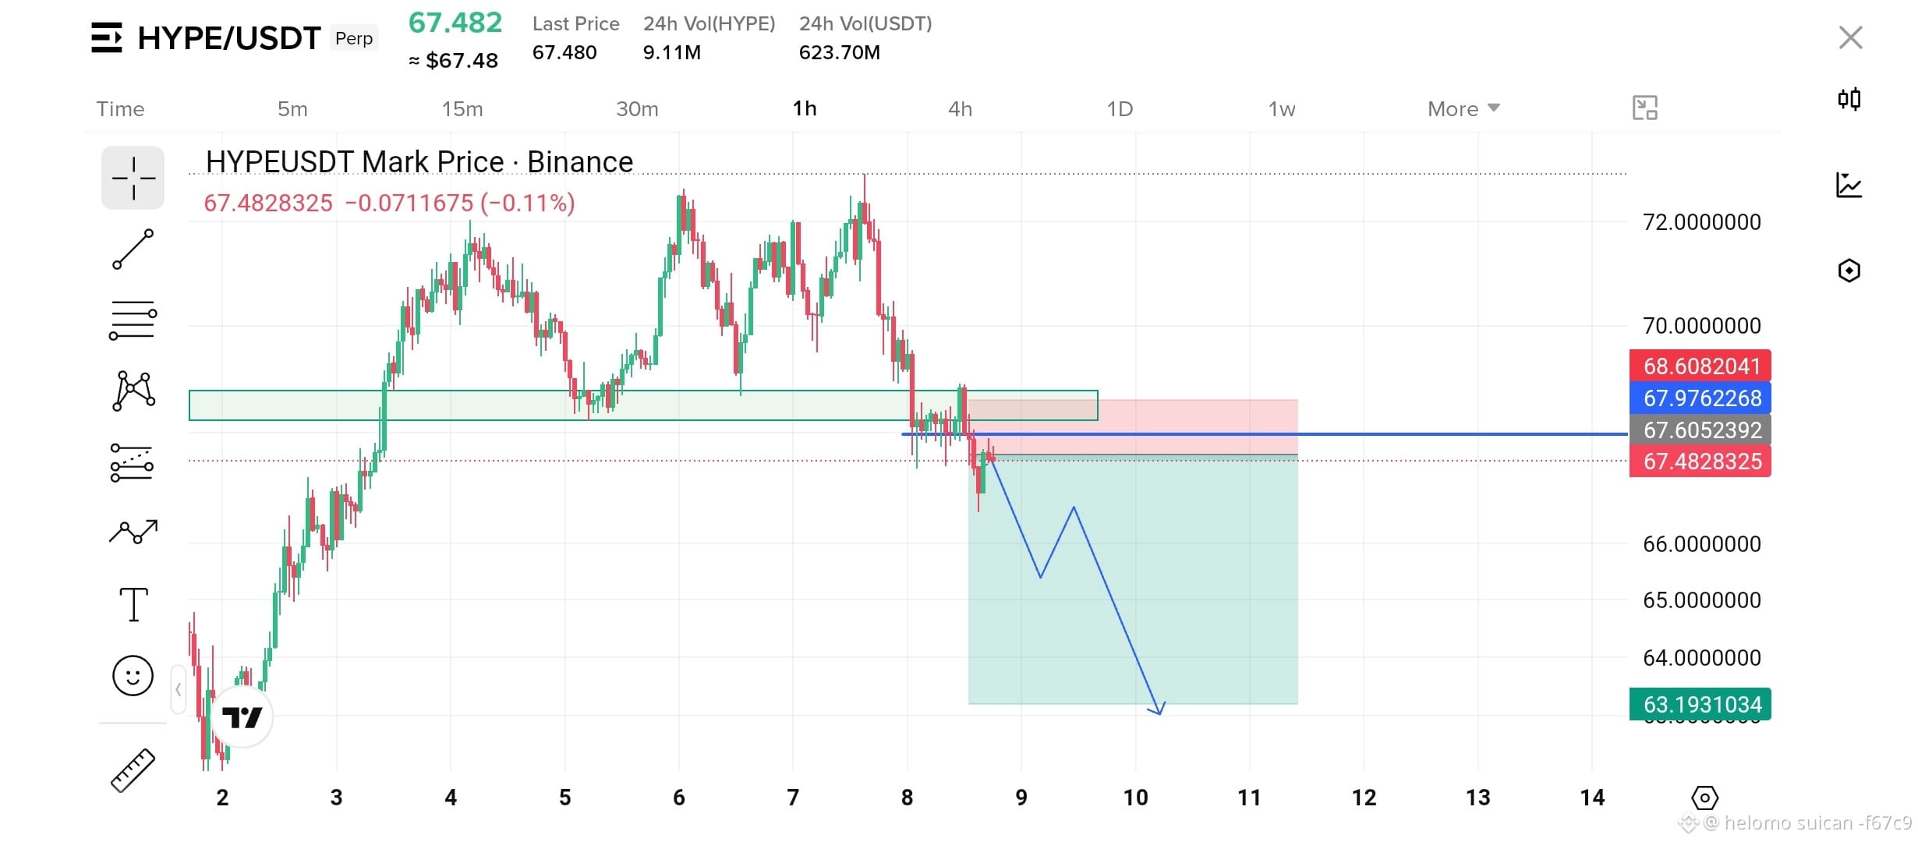
Task: Select the Text annotation tool
Action: coord(133,604)
